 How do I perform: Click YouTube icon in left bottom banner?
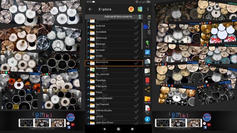point(73,125)
